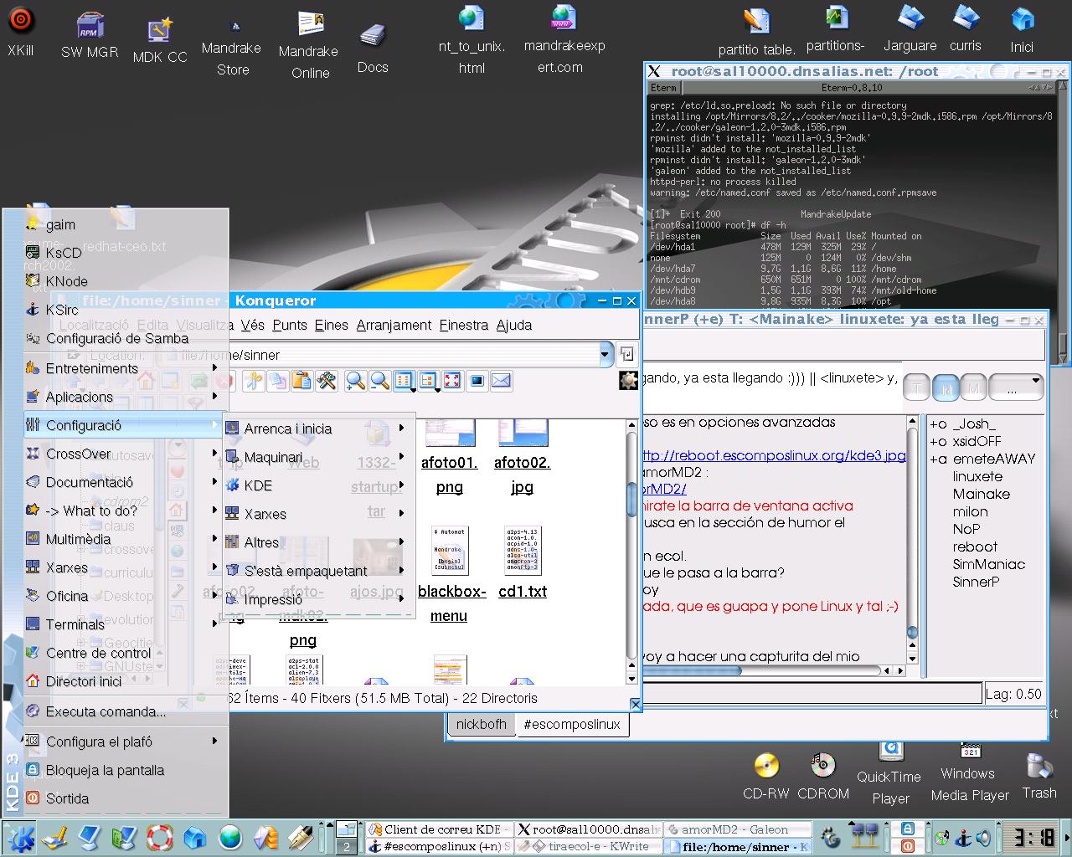Open the '...' dropdown in IRC window

(x=1017, y=388)
